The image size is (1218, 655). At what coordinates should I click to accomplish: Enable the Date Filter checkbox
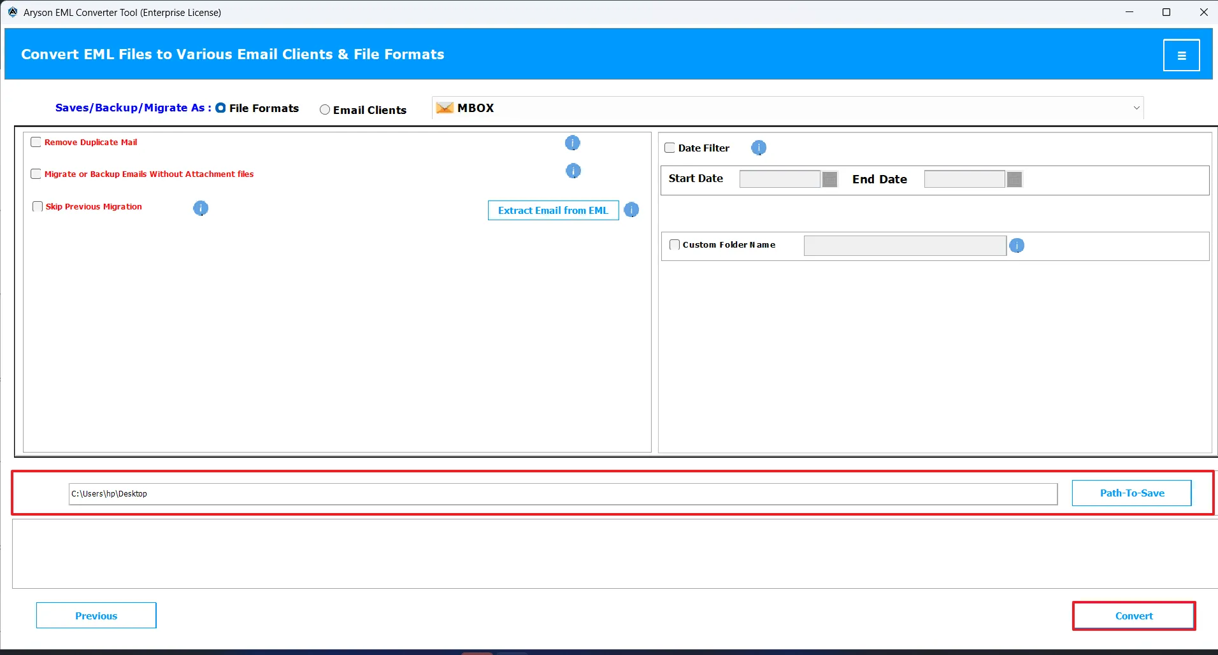coord(670,148)
